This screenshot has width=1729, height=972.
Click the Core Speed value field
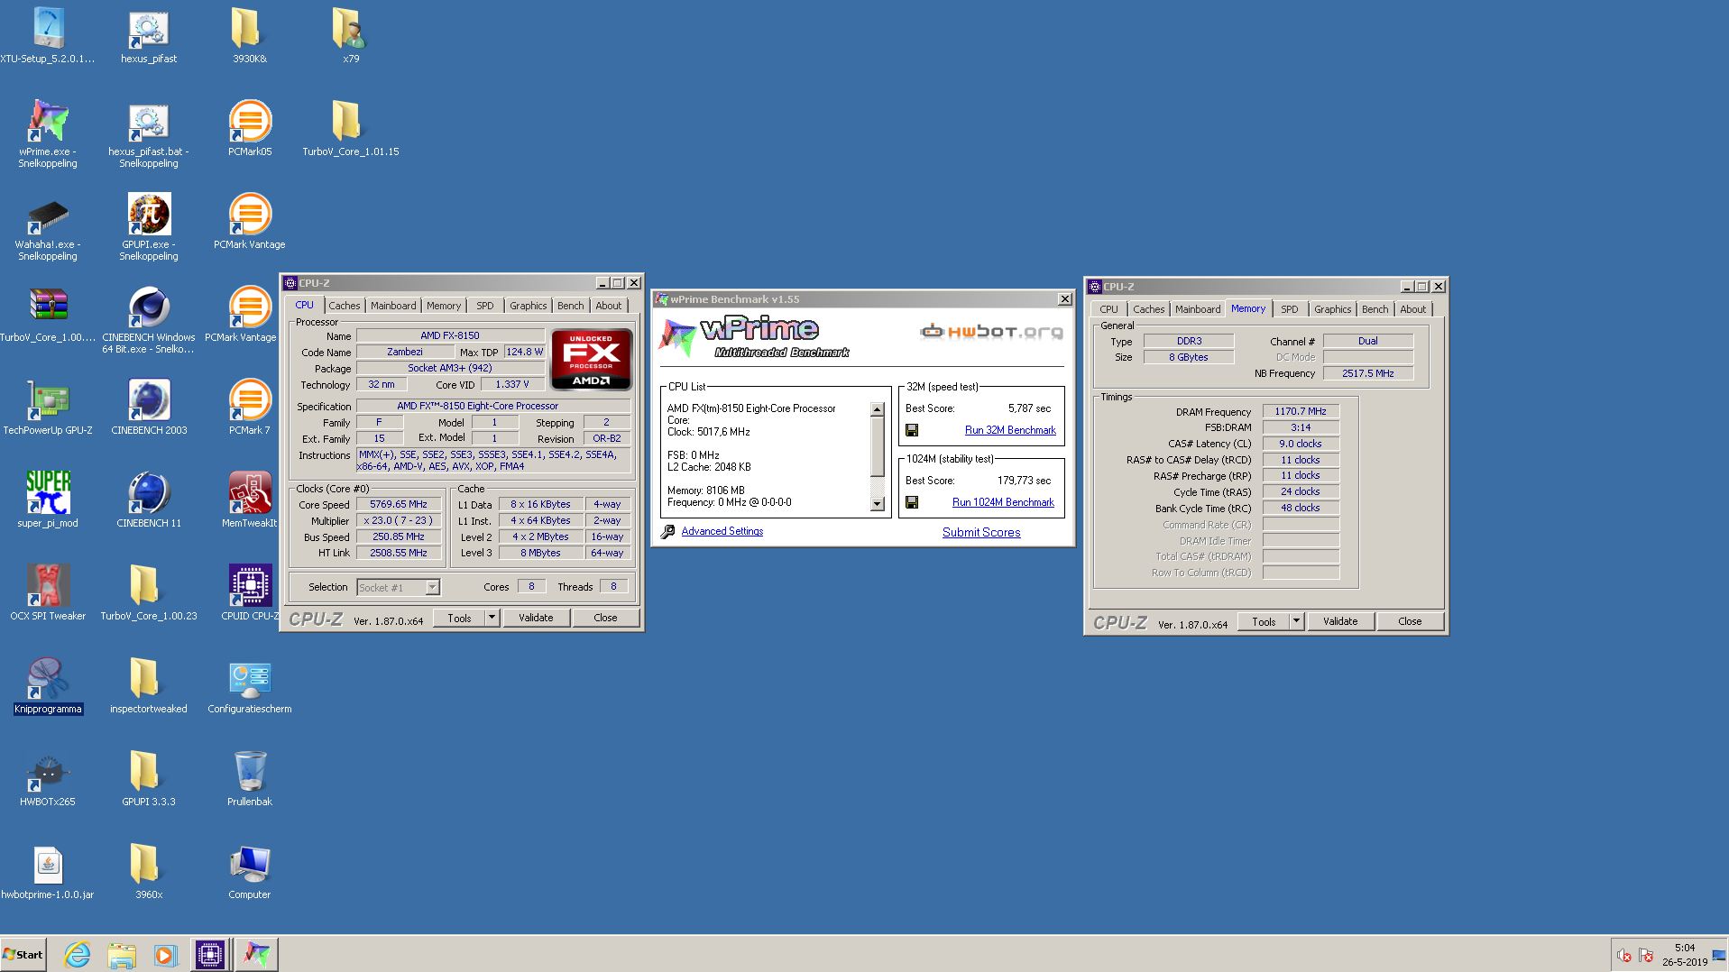[x=399, y=504]
